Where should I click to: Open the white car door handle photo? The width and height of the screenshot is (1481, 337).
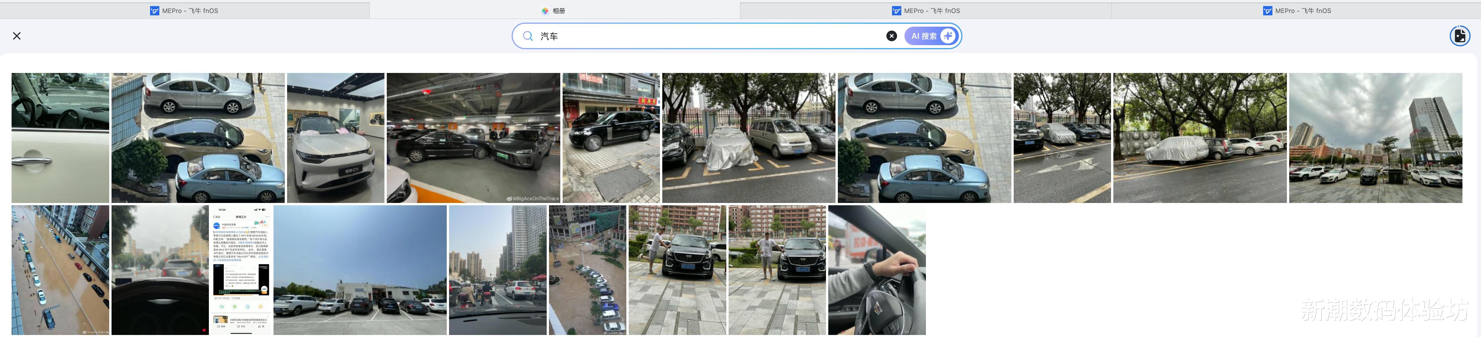(60, 138)
